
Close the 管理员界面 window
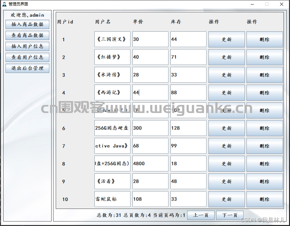point(282,4)
